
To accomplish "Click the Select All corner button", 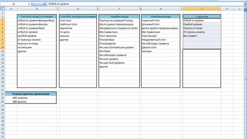I will pos(2,8).
